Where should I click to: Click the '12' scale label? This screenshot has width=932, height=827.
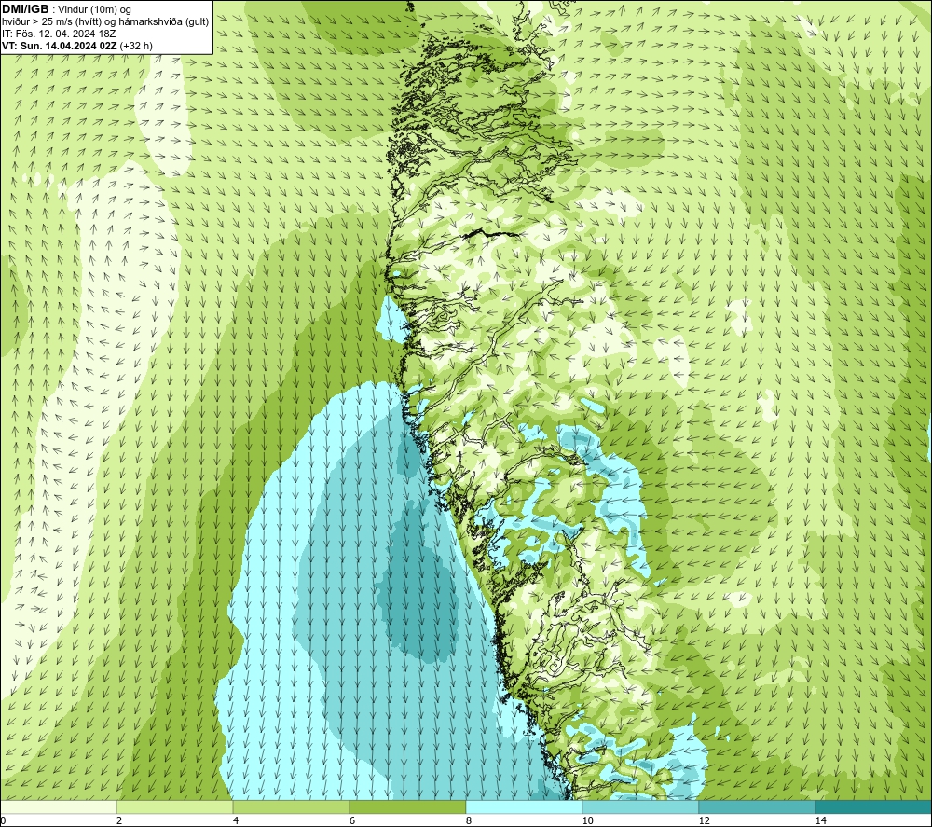coord(705,820)
